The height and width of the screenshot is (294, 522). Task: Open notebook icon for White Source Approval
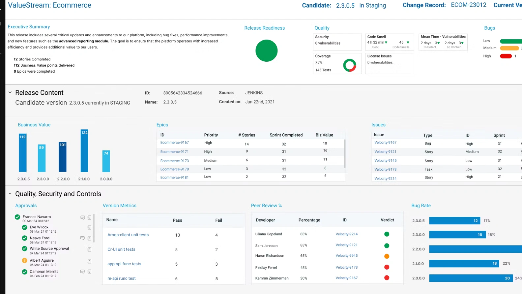(89, 249)
